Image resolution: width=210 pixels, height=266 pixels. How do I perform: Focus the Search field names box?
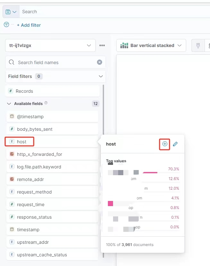point(55,62)
